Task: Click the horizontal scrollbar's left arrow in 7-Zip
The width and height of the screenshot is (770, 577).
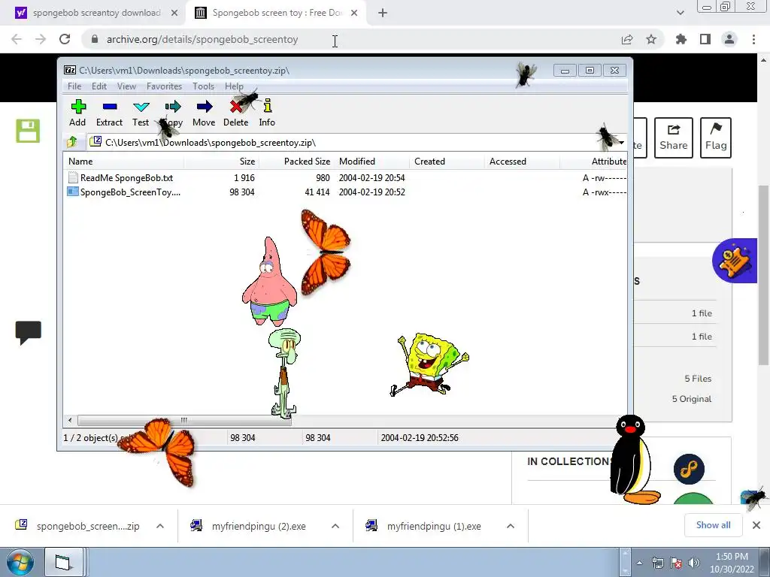Action: click(70, 420)
